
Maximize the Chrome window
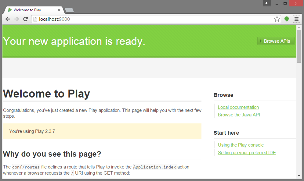285,3
